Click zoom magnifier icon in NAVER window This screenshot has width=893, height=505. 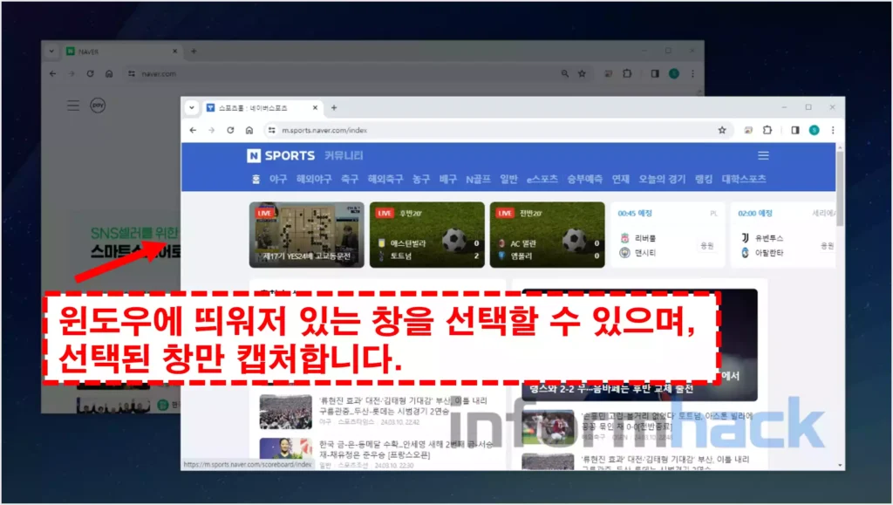(x=564, y=73)
